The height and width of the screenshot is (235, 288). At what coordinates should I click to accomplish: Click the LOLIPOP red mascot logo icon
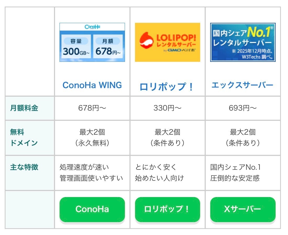[x=146, y=40]
